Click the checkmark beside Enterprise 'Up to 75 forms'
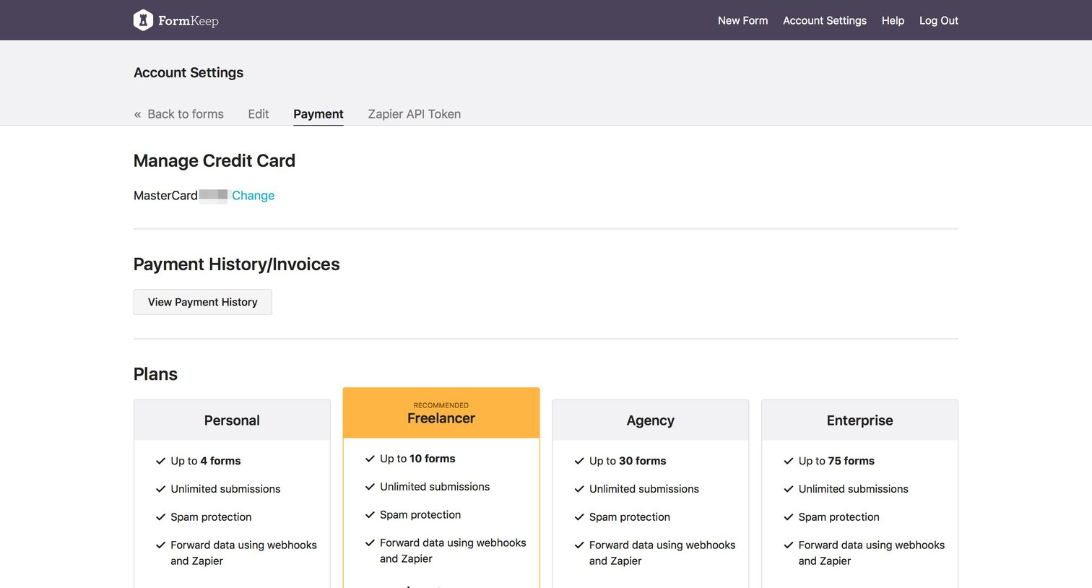This screenshot has height=588, width=1092. point(789,461)
